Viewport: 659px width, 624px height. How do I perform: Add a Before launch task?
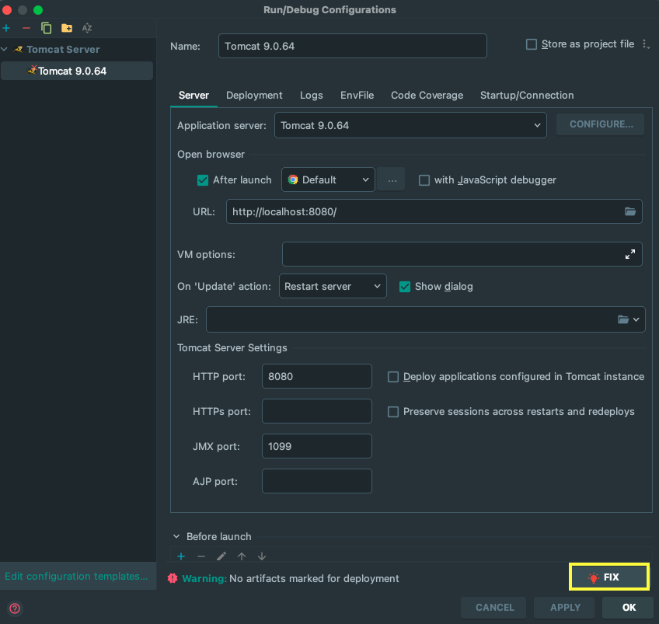(181, 556)
